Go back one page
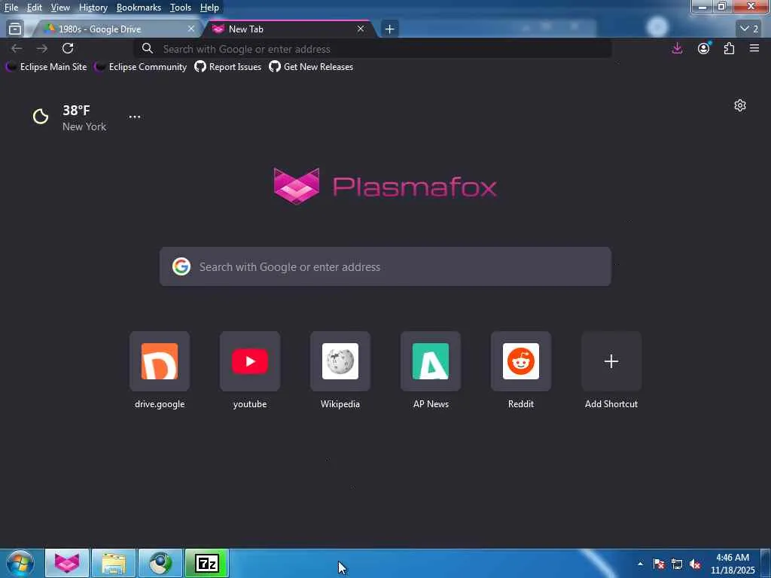Viewport: 771px width, 578px height. pyautogui.click(x=17, y=48)
